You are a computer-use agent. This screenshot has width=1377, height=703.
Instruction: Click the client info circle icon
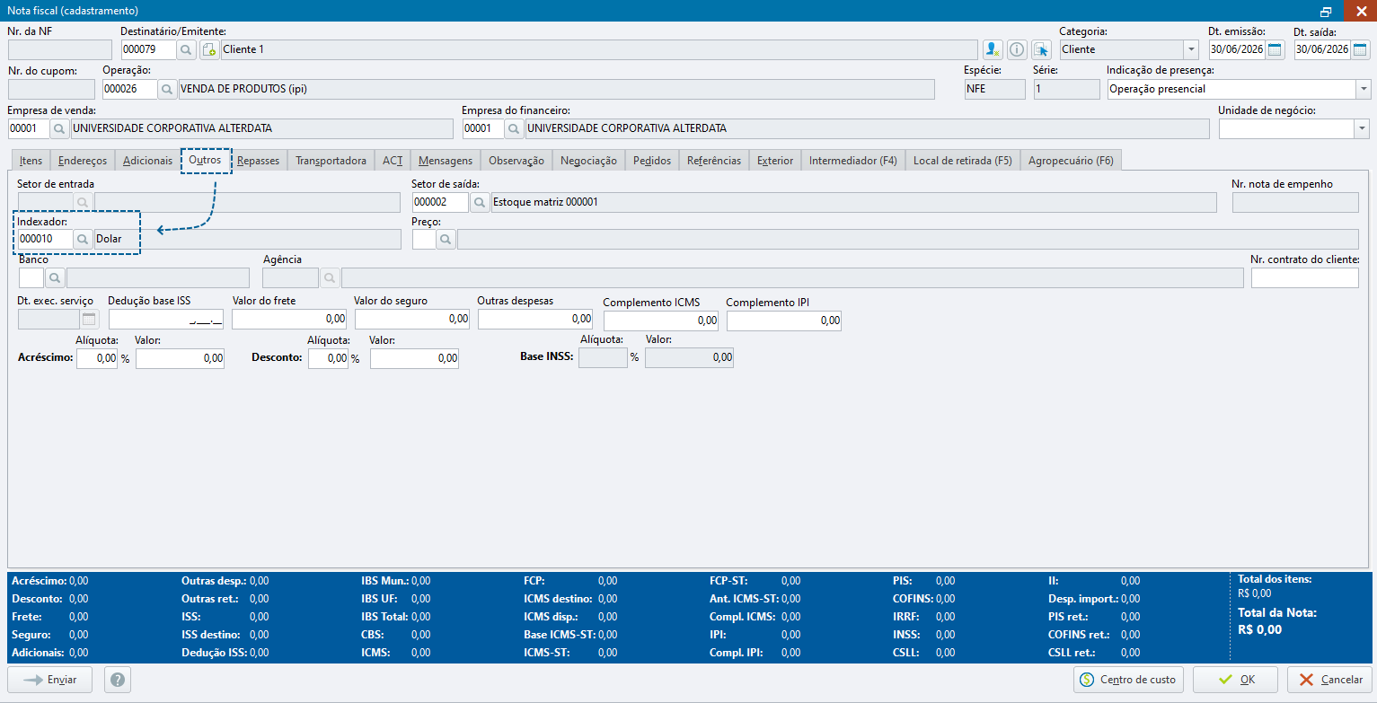tap(1017, 49)
